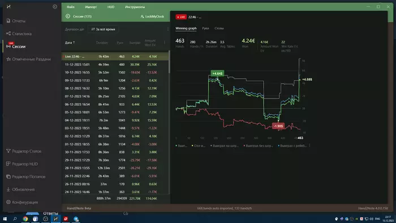Open the За всё время date range dropdown
This screenshot has height=223, width=396.
[103, 29]
